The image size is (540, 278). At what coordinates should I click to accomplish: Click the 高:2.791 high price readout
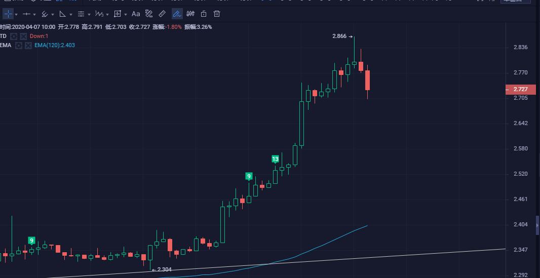[x=92, y=27]
